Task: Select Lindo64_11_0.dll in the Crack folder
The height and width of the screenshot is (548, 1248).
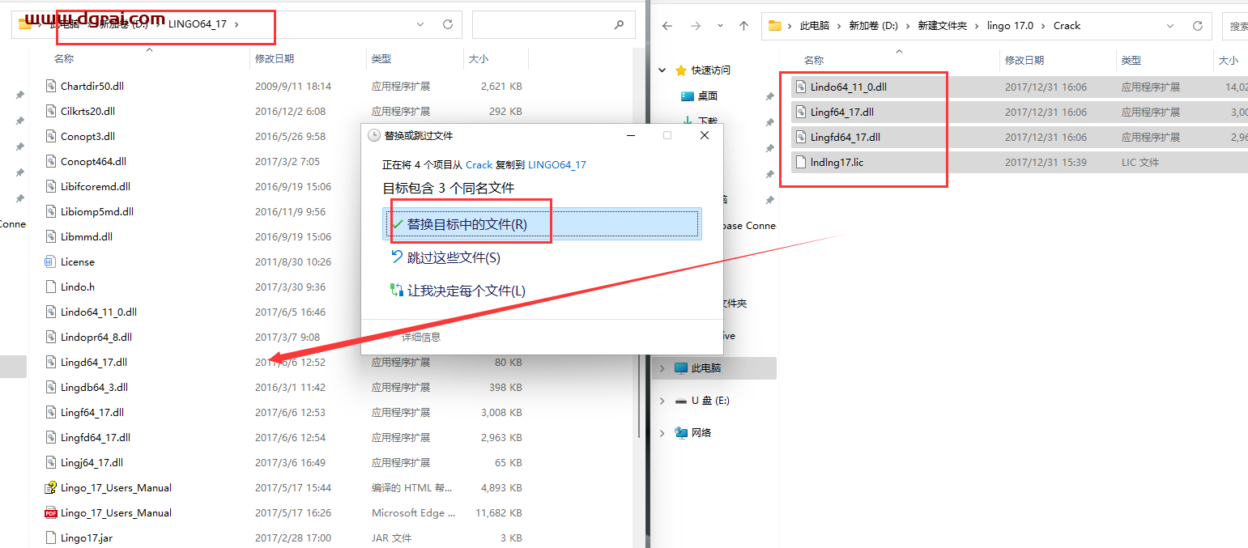Action: (849, 87)
